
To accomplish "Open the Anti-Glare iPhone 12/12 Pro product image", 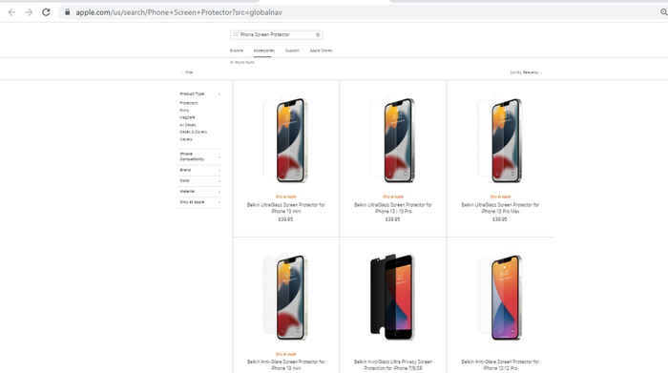I will click(500, 297).
